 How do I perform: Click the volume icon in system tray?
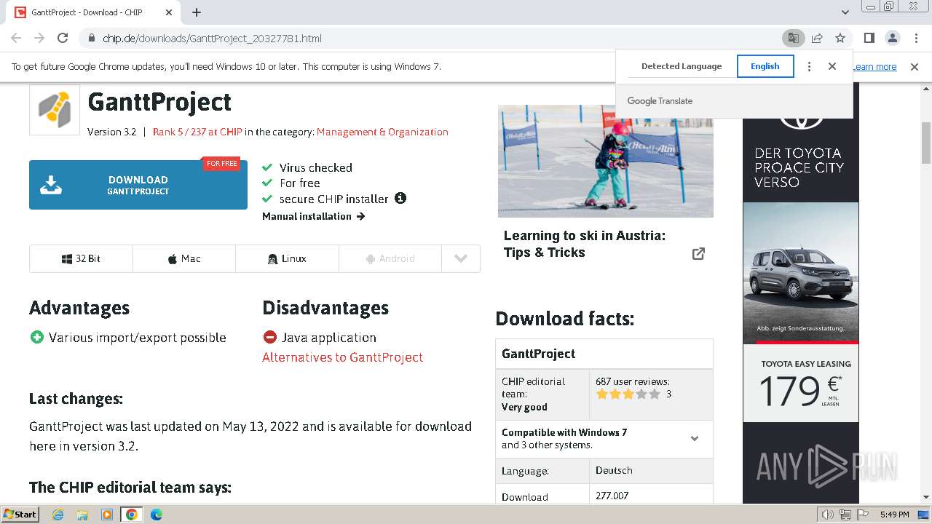click(827, 515)
